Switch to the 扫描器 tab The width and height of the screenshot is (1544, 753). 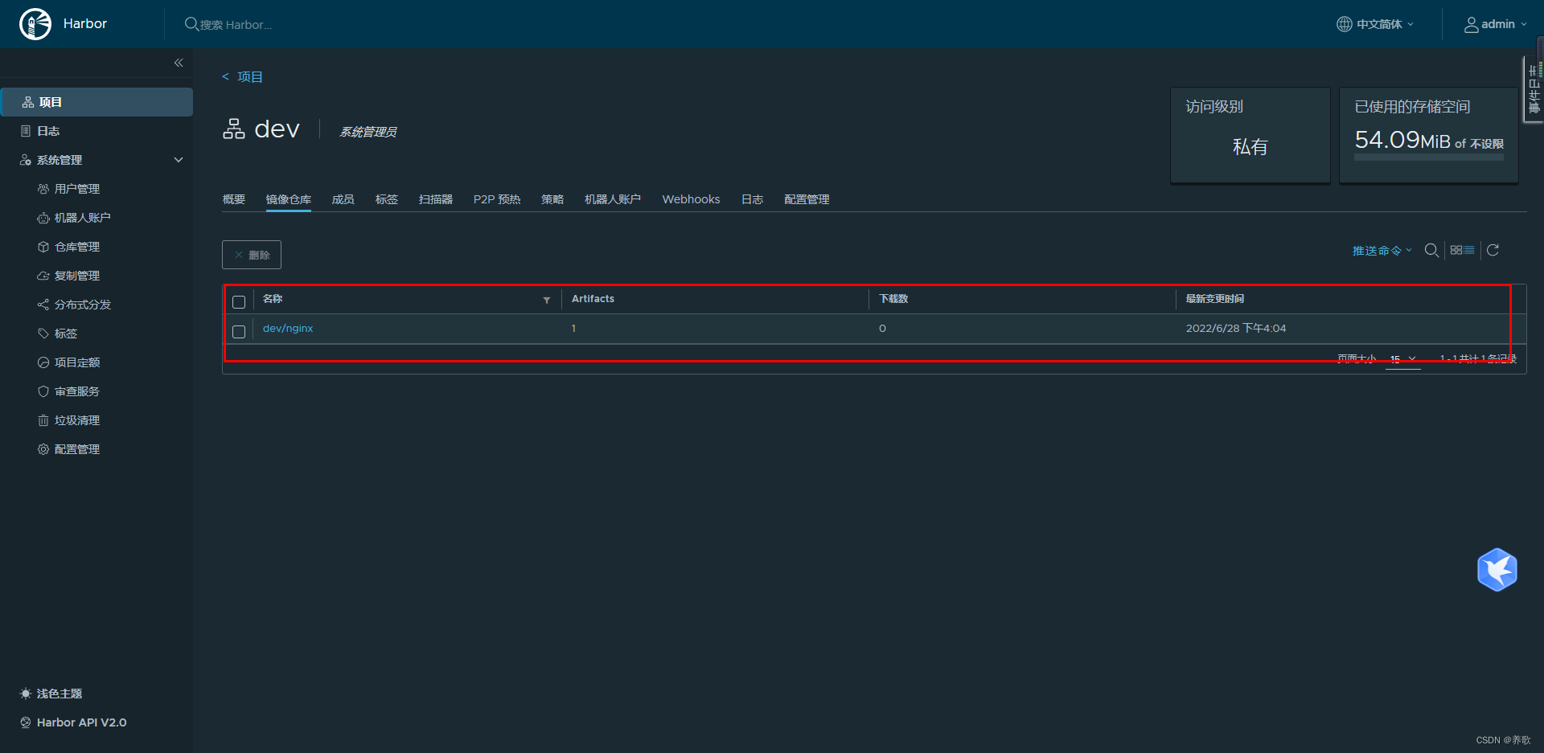(436, 199)
